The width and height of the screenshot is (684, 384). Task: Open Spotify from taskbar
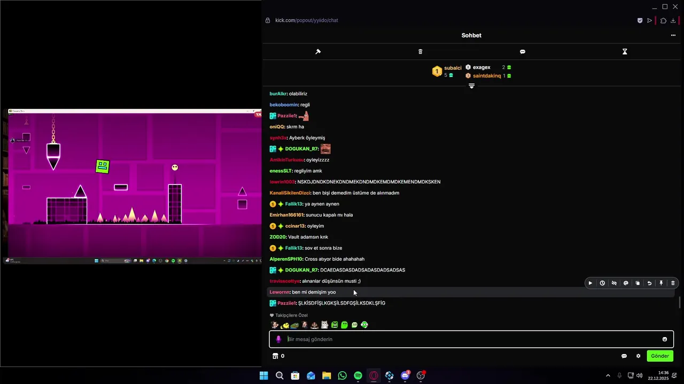[x=358, y=375]
